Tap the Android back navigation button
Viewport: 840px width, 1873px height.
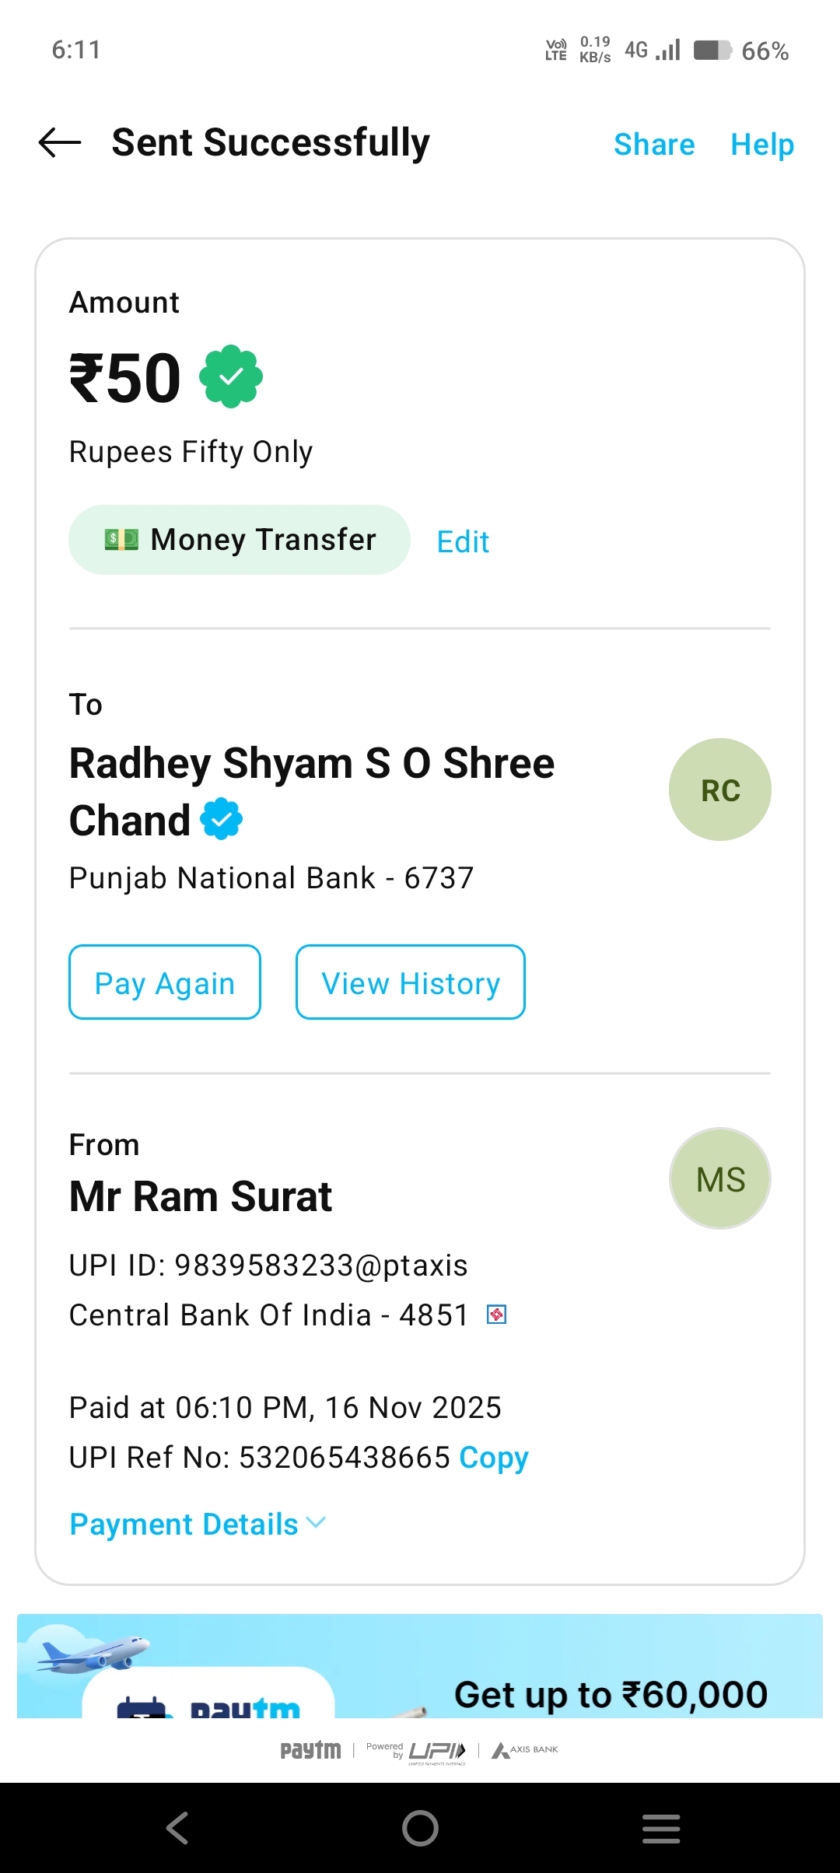pyautogui.click(x=178, y=1828)
